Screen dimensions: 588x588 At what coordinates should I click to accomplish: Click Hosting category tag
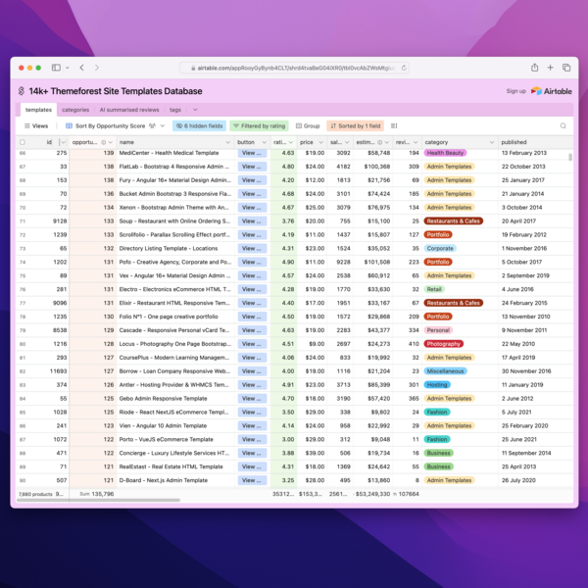(x=437, y=385)
